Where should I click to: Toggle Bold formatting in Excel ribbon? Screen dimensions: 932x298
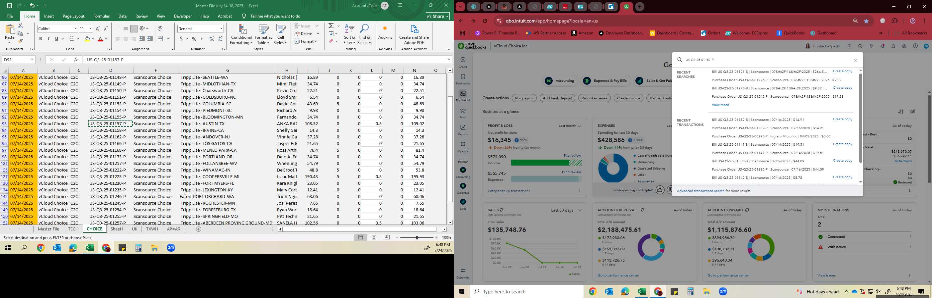(x=41, y=39)
